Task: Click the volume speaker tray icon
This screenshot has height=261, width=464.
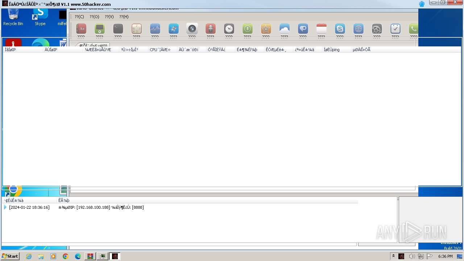Action: (412, 256)
